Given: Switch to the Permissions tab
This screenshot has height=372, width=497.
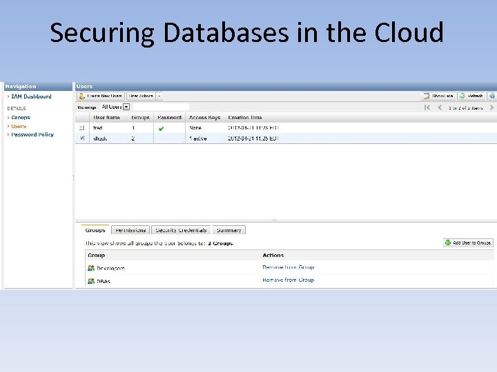Looking at the screenshot, I should (130, 230).
